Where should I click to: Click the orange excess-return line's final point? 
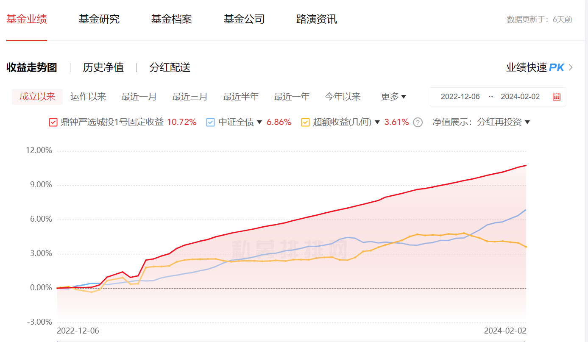click(526, 247)
